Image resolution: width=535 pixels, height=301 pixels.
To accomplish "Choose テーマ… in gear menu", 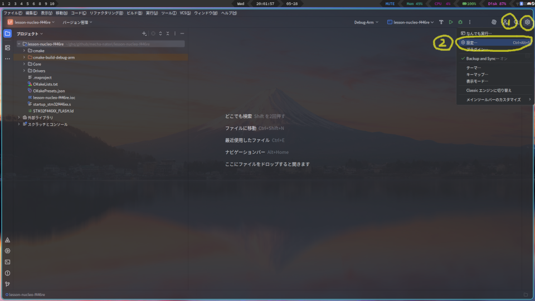I will 495,68.
